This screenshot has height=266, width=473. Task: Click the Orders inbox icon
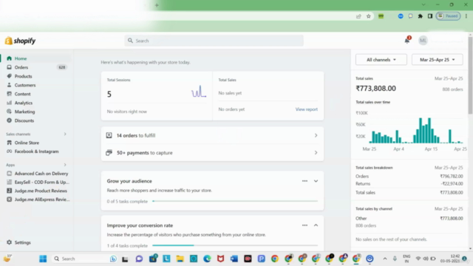(9, 67)
